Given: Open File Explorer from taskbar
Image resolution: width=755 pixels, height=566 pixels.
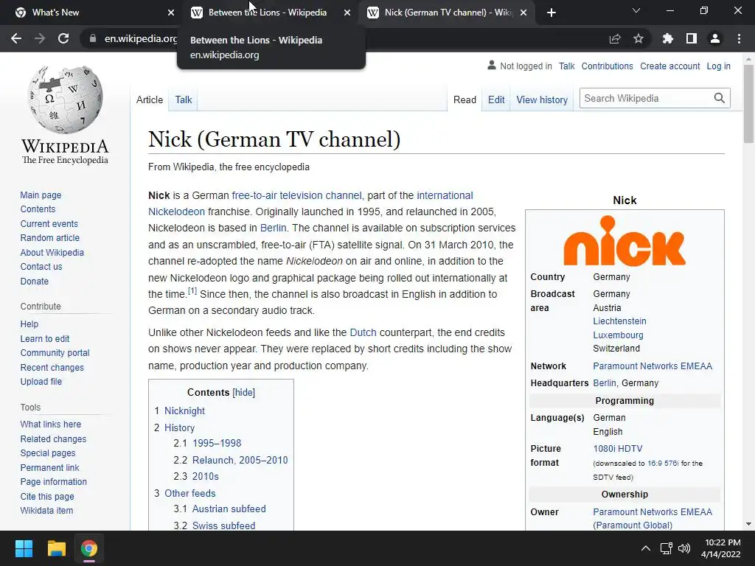Looking at the screenshot, I should pos(56,548).
